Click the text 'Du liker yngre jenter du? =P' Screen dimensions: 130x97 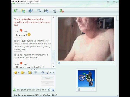[x=30, y=67]
